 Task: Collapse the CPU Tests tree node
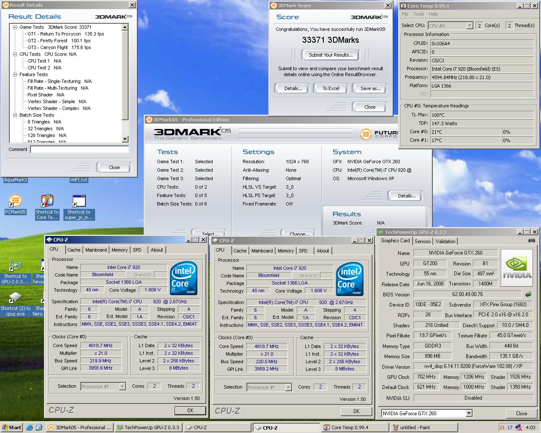pos(15,54)
